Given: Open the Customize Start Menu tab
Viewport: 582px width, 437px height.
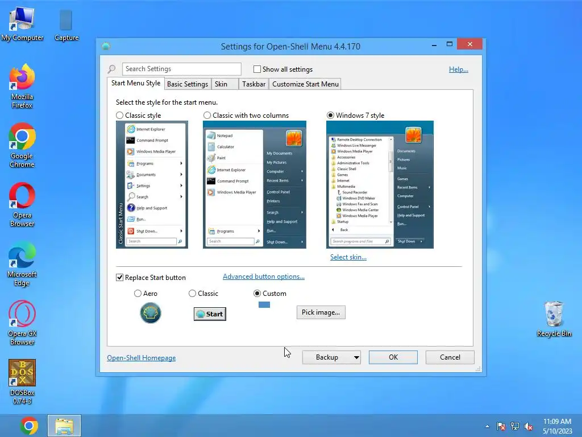Looking at the screenshot, I should [305, 84].
